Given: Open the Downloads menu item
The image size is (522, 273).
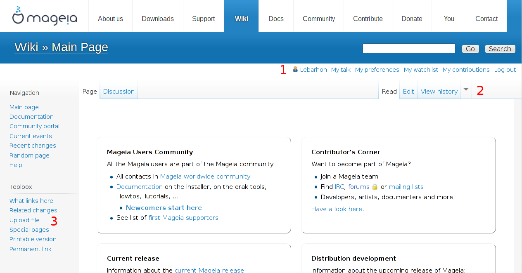Looking at the screenshot, I should pos(158,19).
